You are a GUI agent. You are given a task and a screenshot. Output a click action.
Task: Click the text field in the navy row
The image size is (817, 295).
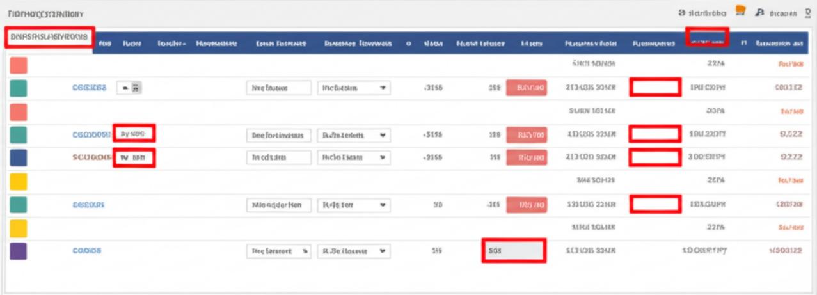[278, 157]
